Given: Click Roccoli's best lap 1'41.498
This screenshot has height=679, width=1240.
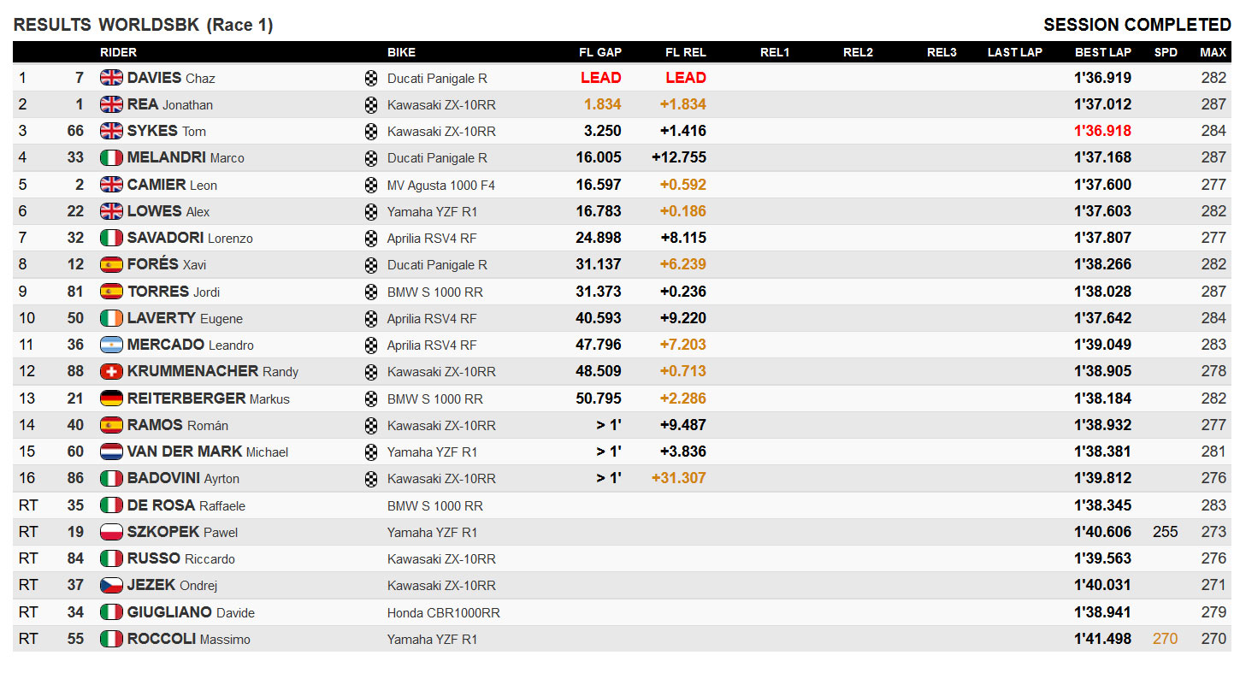Looking at the screenshot, I should [x=1102, y=639].
